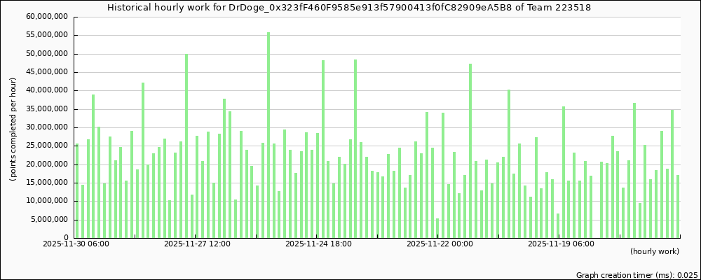Viewport: 701px width, 280px height.
Task: Click the "(hourly work)" label below the chart
Action: 654,251
